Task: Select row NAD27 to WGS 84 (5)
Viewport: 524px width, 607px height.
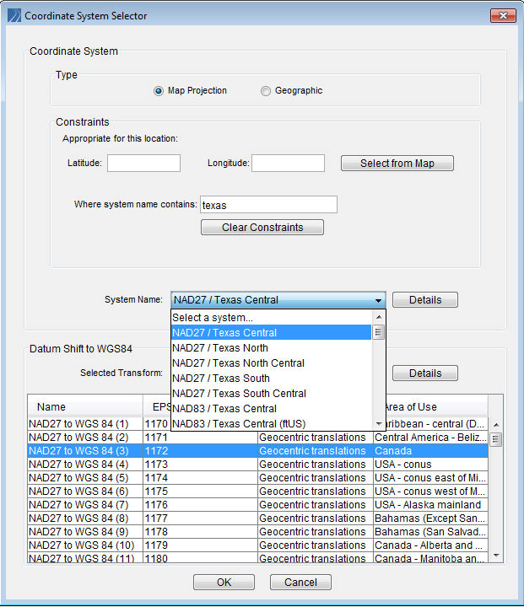Action: click(x=257, y=478)
